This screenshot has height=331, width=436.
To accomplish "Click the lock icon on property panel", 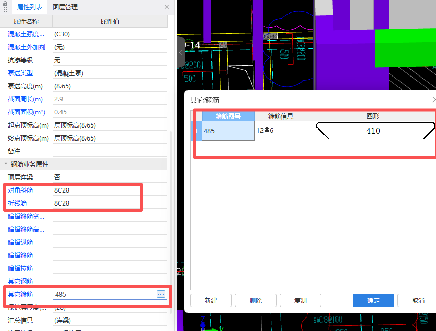I will click(5, 5).
